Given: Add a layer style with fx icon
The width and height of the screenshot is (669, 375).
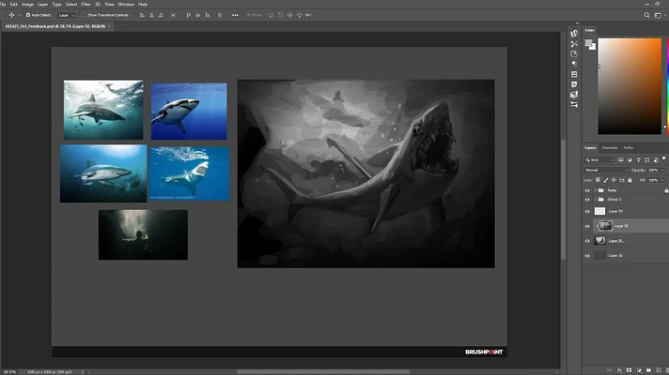Looking at the screenshot, I should (619, 370).
